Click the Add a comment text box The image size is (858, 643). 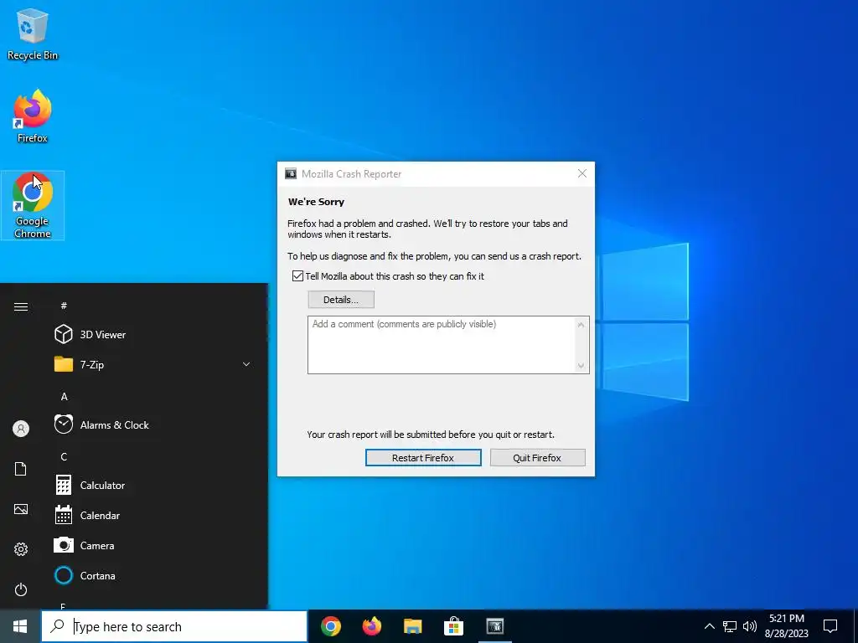442,345
